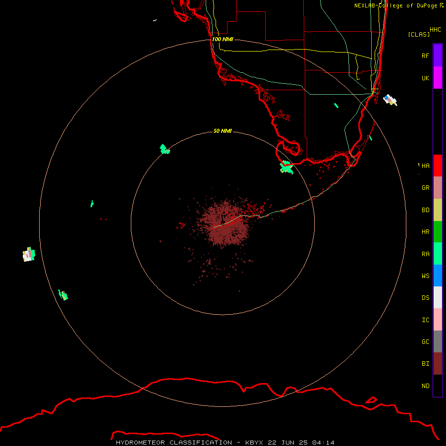Click the UK magenta legend swatch

click(438, 78)
